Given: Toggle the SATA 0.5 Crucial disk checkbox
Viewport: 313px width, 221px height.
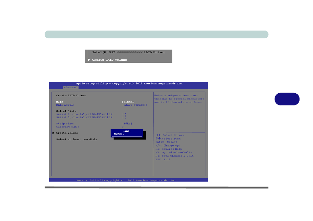Looking at the screenshot, I should (x=124, y=117).
